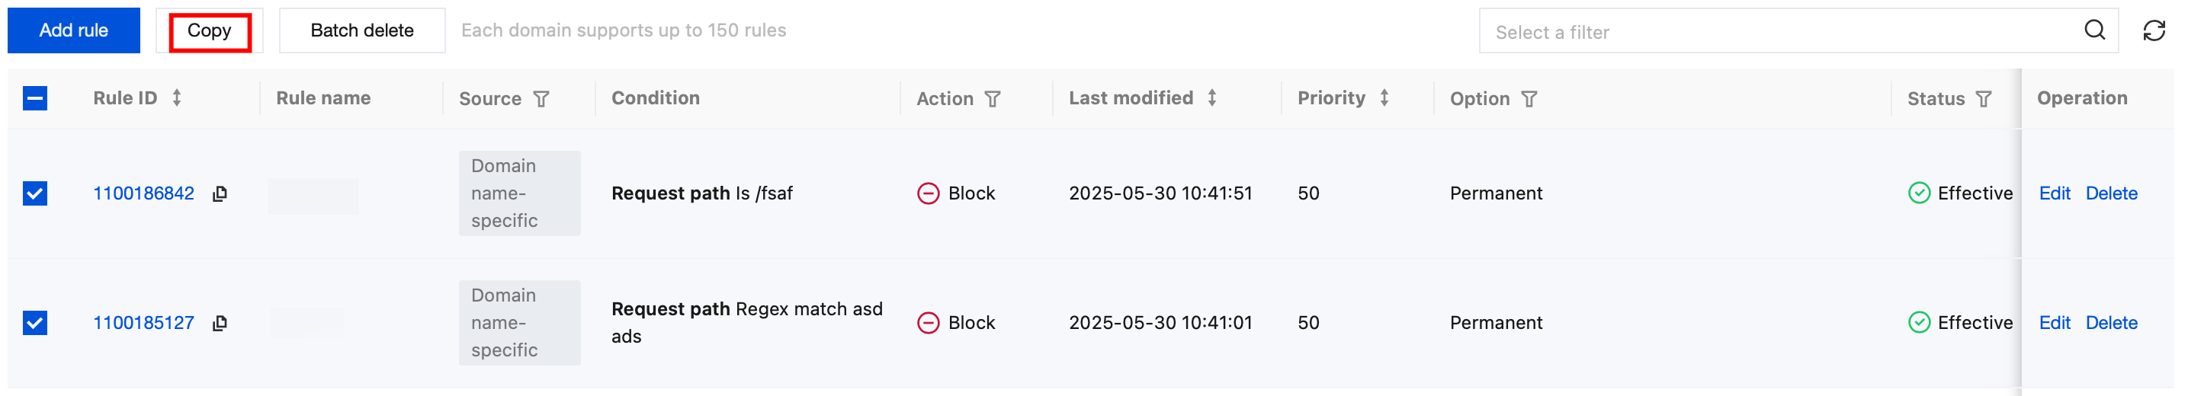The width and height of the screenshot is (2188, 396).
Task: Uncheck the rule 1100186842 checkbox
Action: tap(35, 193)
